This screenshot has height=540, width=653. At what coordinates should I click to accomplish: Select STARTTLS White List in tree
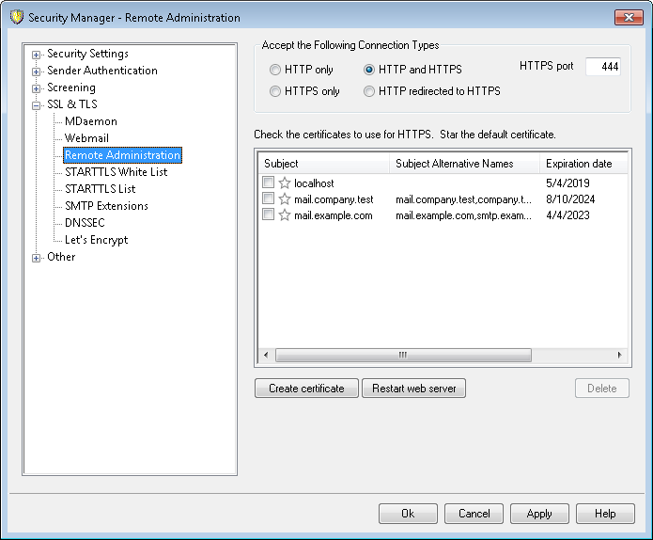116,172
